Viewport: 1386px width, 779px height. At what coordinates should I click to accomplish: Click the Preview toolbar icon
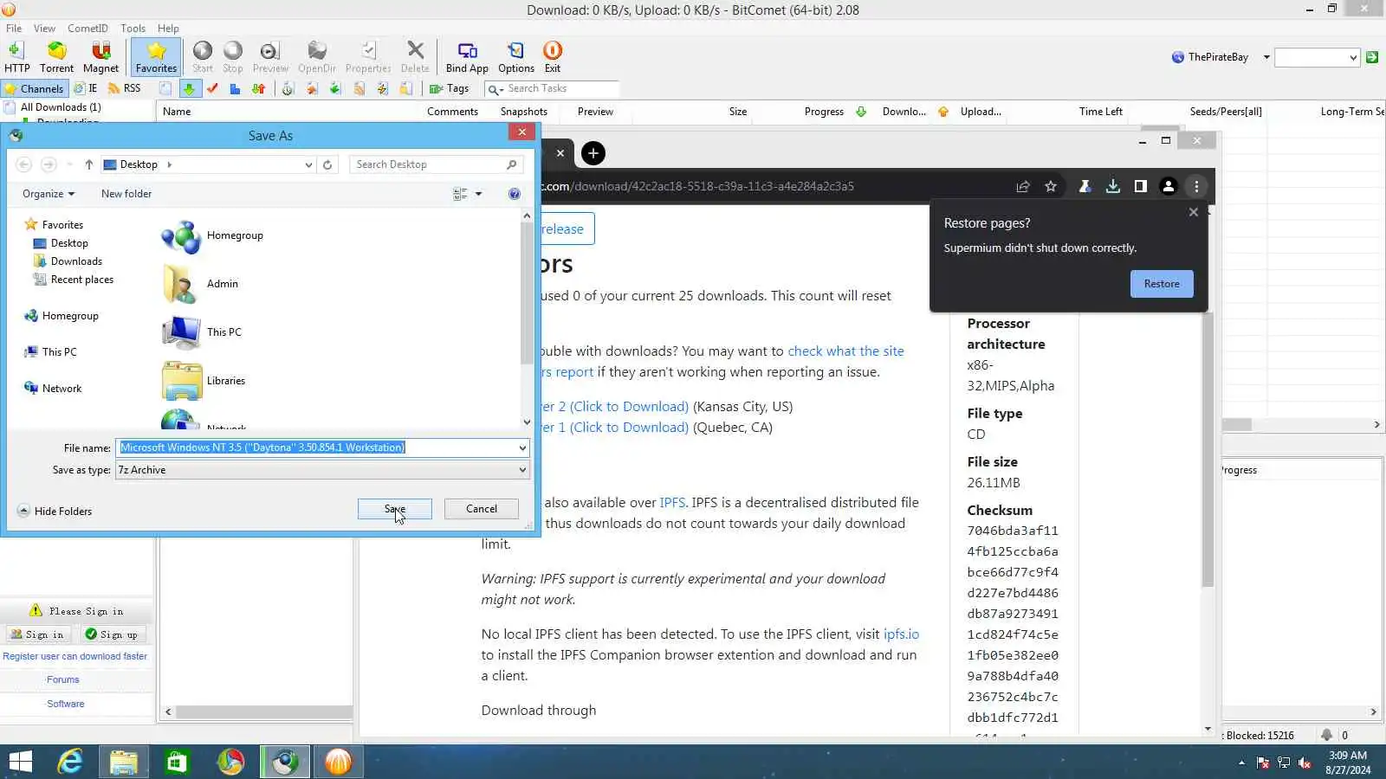pyautogui.click(x=270, y=57)
